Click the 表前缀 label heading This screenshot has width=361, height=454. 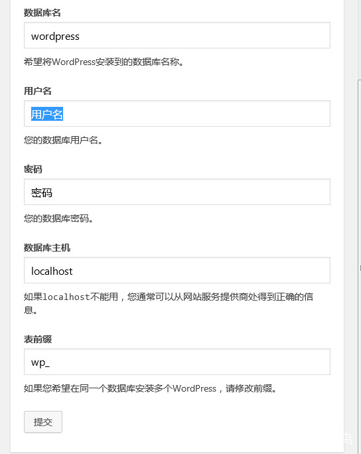point(38,339)
